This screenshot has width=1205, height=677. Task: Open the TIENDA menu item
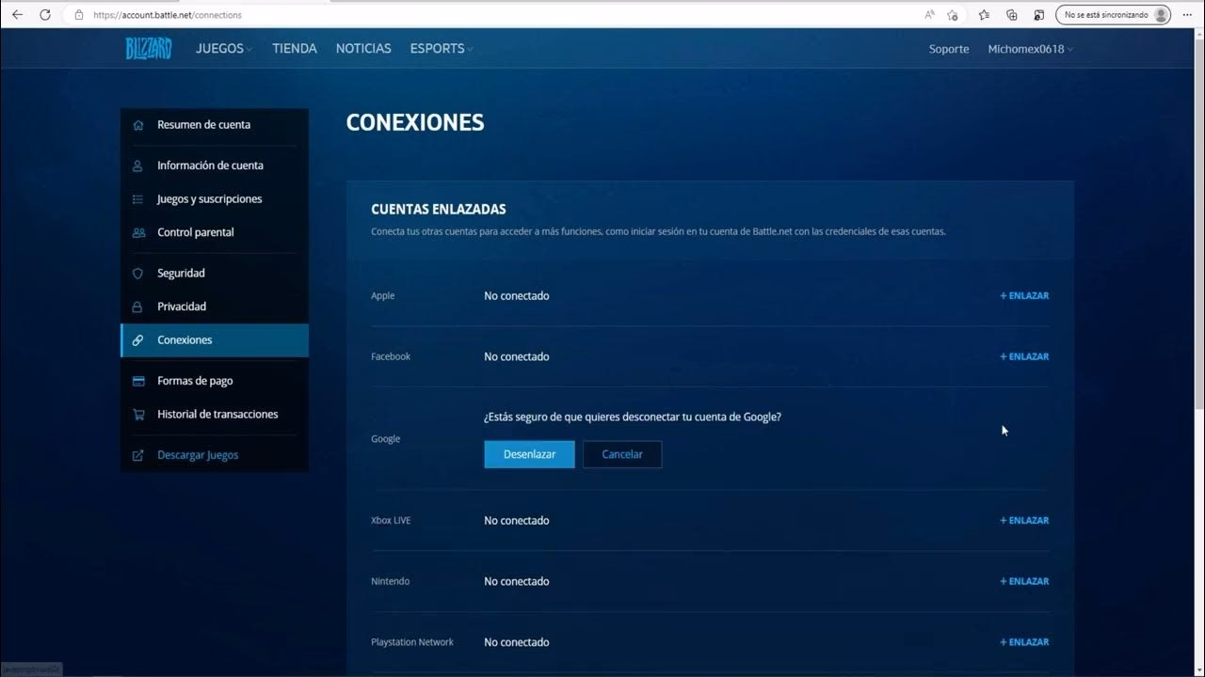(295, 49)
